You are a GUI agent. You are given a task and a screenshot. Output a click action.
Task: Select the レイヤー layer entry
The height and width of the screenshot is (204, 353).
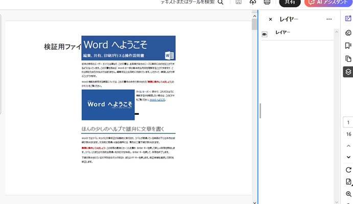tap(283, 32)
